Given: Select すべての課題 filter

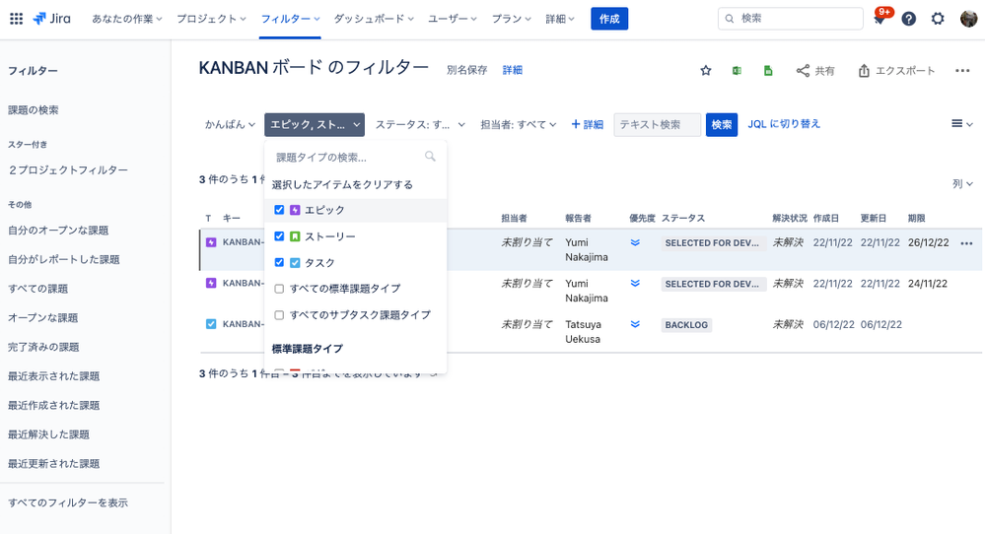Looking at the screenshot, I should click(37, 289).
